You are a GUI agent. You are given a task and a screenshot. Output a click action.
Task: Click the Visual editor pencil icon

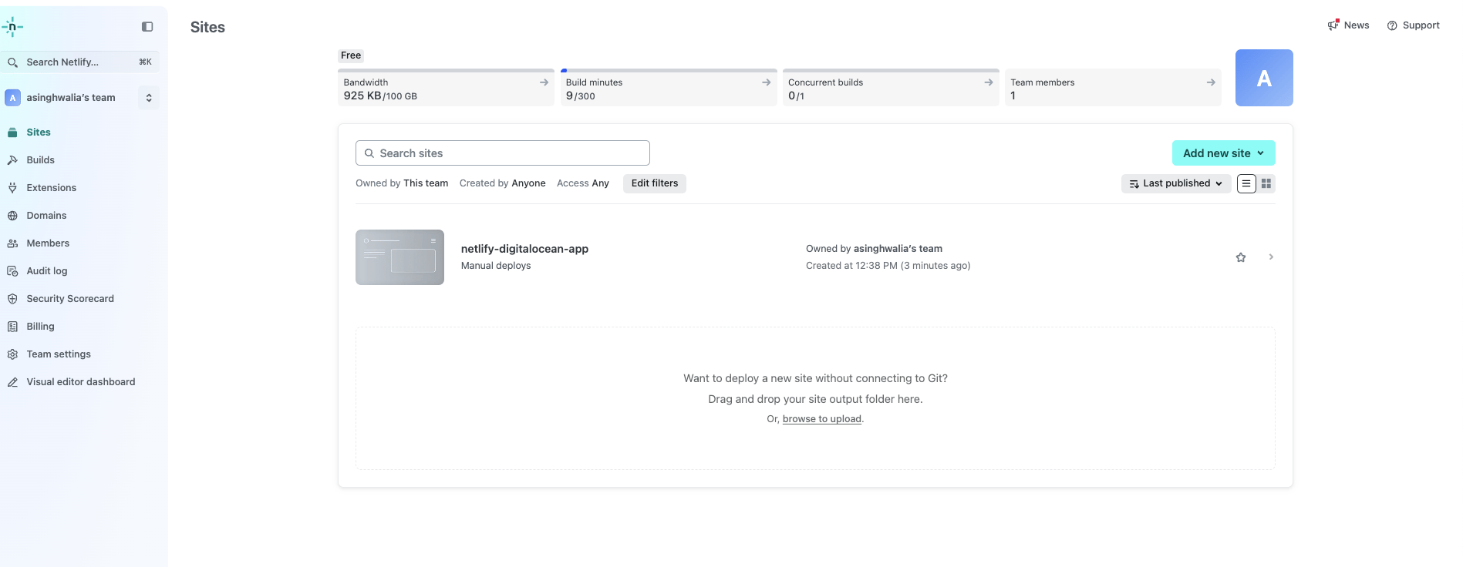(12, 382)
